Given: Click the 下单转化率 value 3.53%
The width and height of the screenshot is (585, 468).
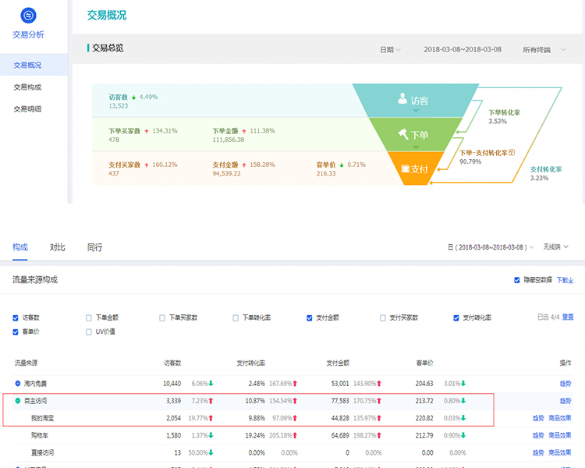Looking at the screenshot, I should [498, 122].
